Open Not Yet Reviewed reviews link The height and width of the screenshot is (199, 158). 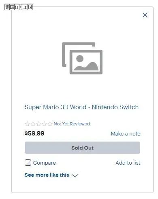point(72,124)
